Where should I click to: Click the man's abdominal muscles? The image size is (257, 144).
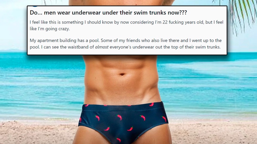[122, 78]
